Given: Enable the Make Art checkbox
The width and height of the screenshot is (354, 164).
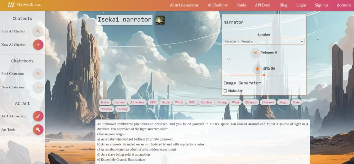Looking at the screenshot, I should (x=225, y=91).
